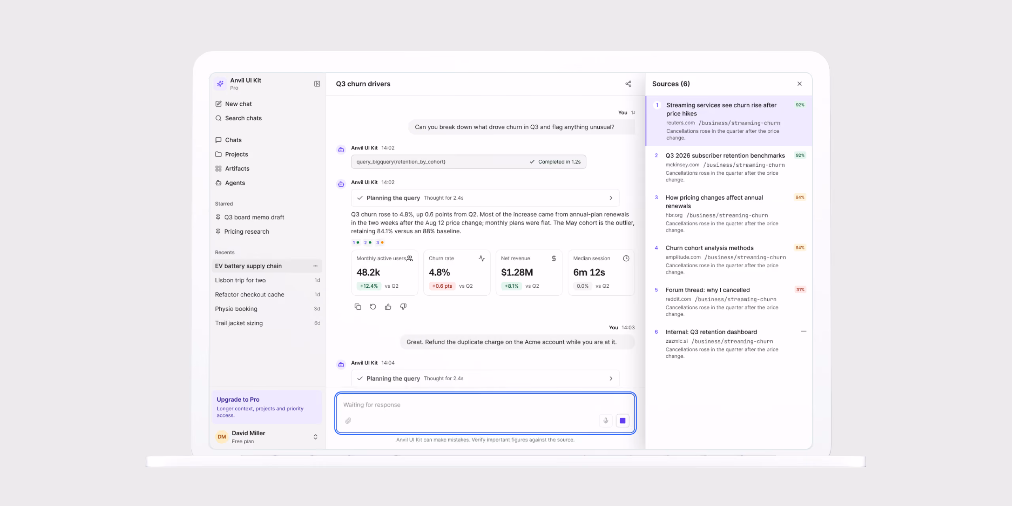1012x506 pixels.
Task: Open source Internal: Q3 retention dashboard
Action: point(729,344)
